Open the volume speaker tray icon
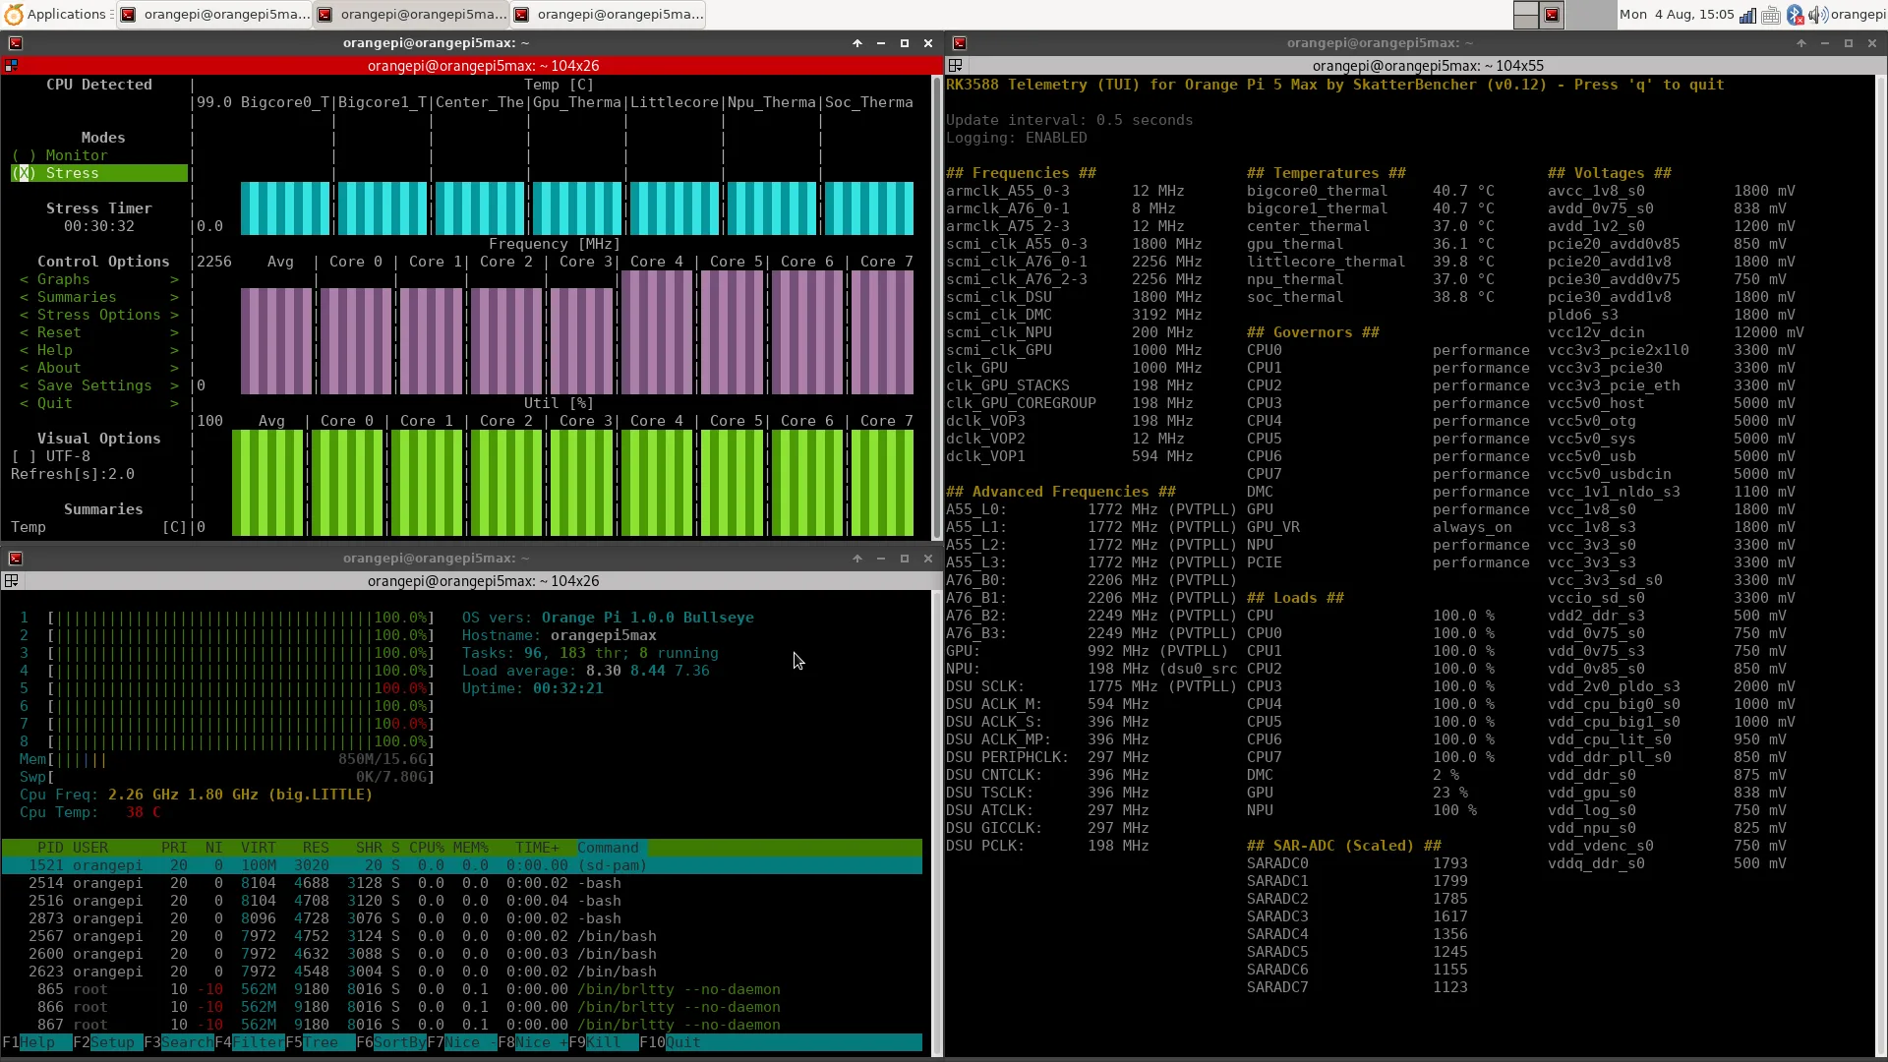The height and width of the screenshot is (1062, 1888). 1818,15
